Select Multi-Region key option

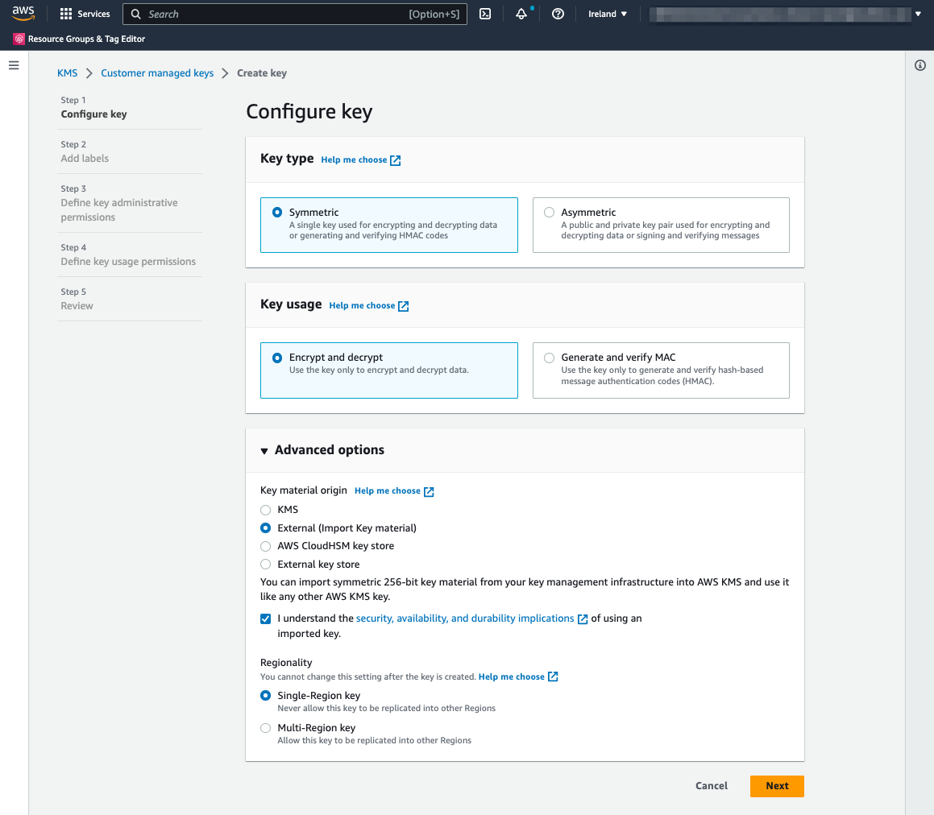coord(266,727)
